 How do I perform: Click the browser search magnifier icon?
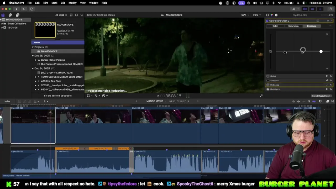(x=82, y=15)
